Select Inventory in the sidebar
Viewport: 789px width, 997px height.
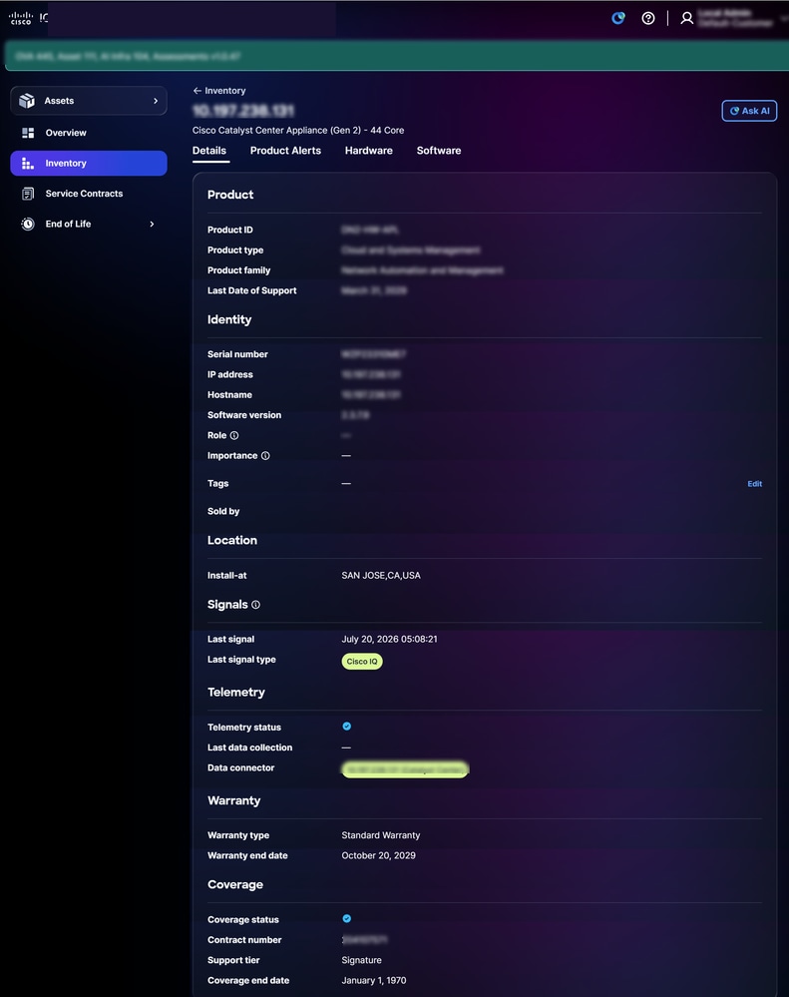pos(89,164)
